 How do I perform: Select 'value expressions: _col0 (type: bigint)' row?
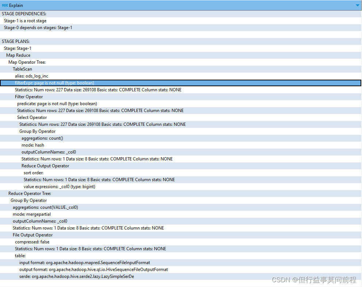(181, 187)
